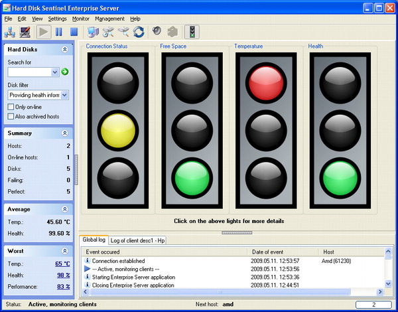Click the green search go arrow

click(x=65, y=72)
